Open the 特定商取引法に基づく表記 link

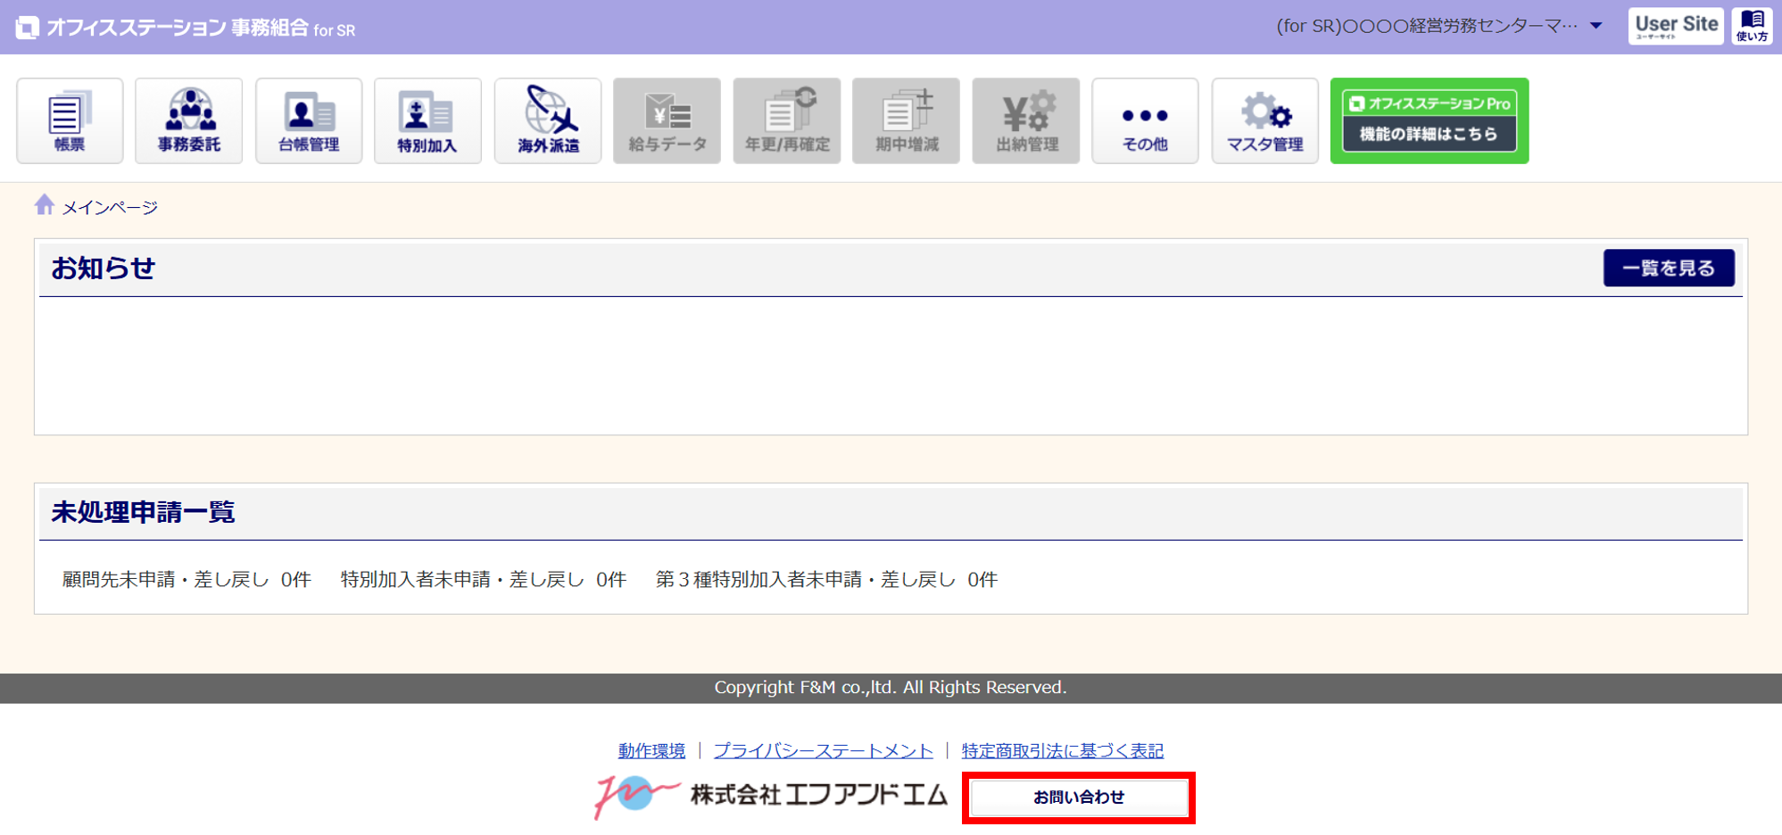1062,751
